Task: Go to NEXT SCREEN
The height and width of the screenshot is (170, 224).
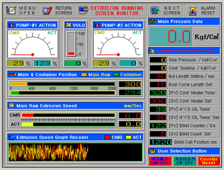Action: click(166, 10)
